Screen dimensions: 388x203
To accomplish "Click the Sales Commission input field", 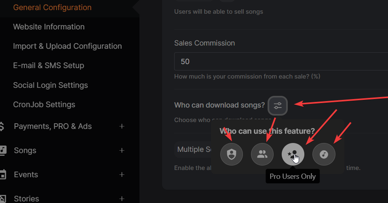I will (281, 61).
